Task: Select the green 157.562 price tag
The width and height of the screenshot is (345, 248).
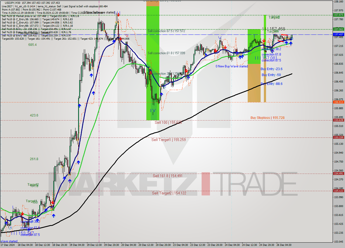Action: tap(339, 29)
